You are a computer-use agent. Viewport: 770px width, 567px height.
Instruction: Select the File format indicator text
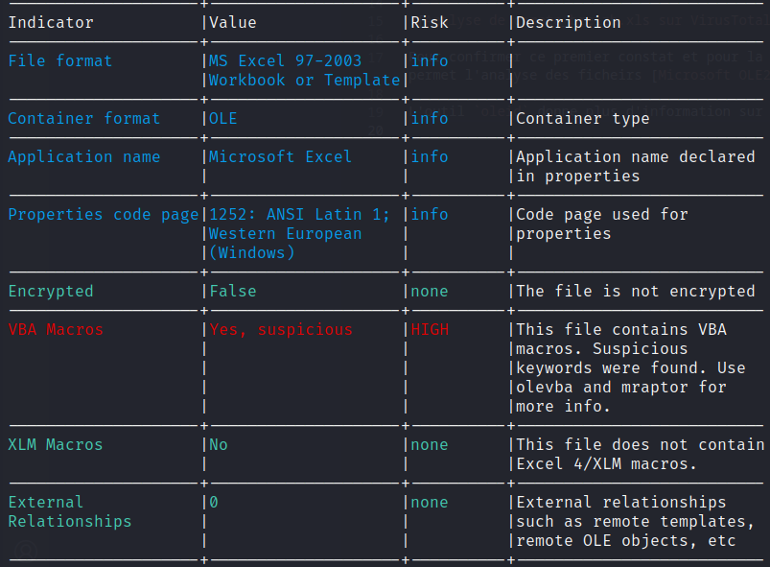coord(60,60)
